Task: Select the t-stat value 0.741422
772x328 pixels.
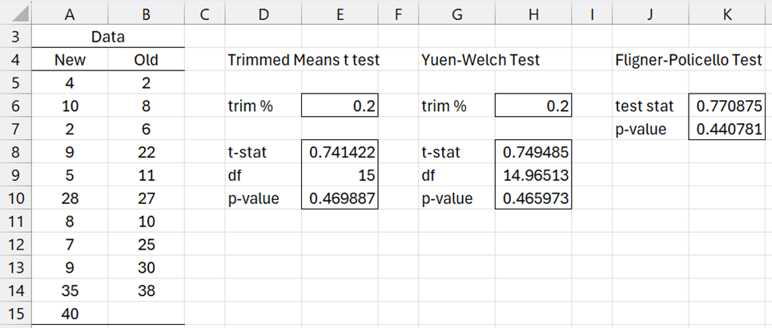Action: [340, 152]
